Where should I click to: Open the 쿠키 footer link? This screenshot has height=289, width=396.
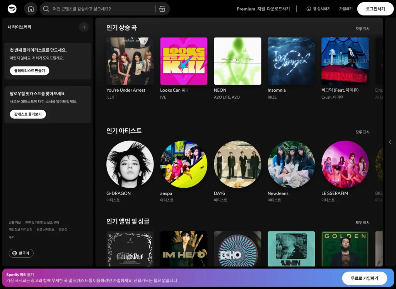12,238
